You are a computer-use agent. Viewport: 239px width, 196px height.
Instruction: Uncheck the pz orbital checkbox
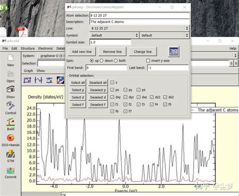pyautogui.click(x=139, y=90)
